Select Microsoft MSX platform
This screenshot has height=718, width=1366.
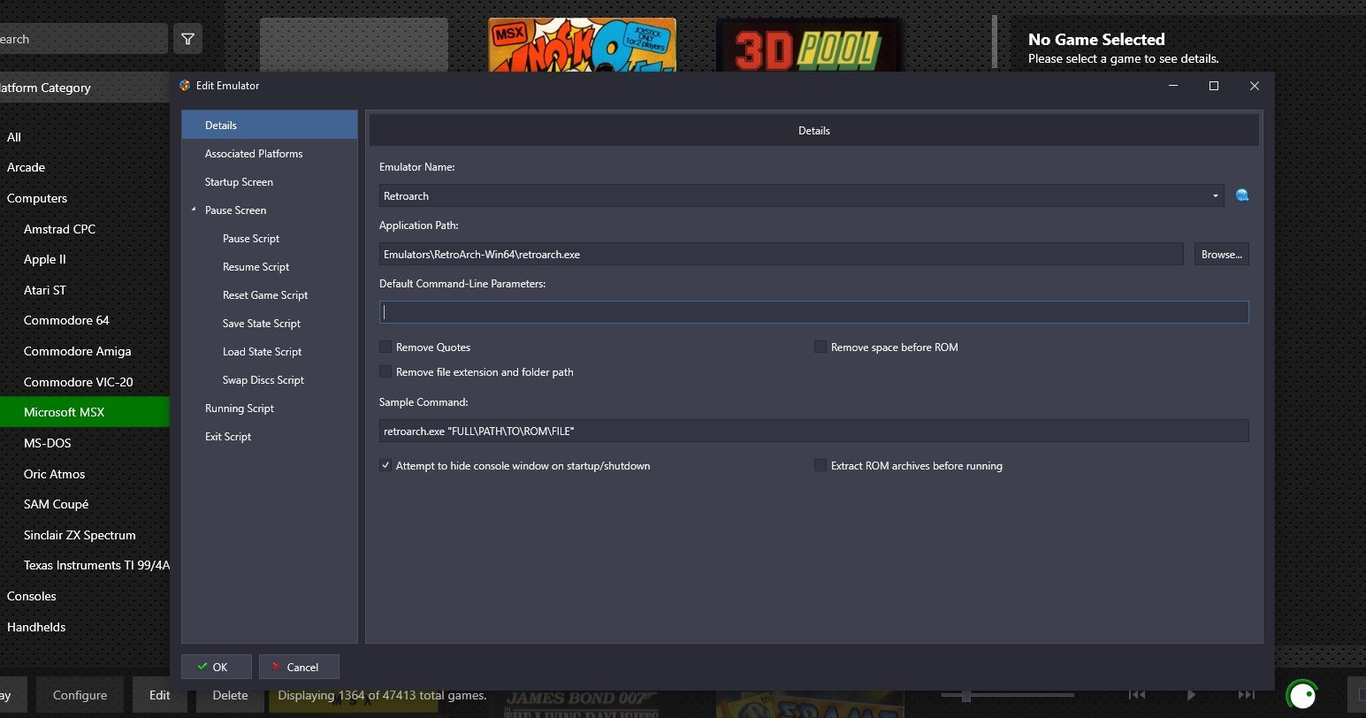(x=85, y=412)
